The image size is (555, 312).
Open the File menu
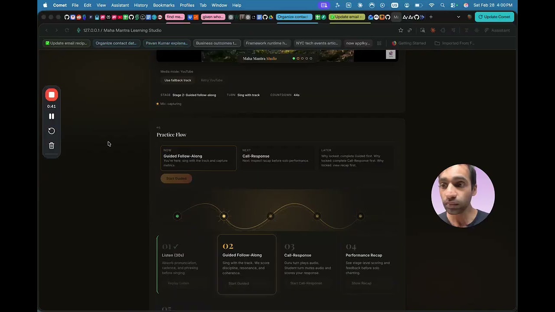tap(75, 5)
